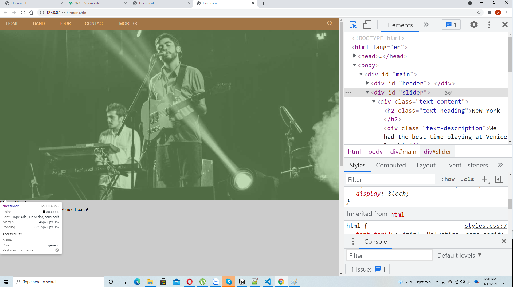This screenshot has height=287, width=513.
Task: Bookmark this page with the star
Action: pyautogui.click(x=479, y=13)
